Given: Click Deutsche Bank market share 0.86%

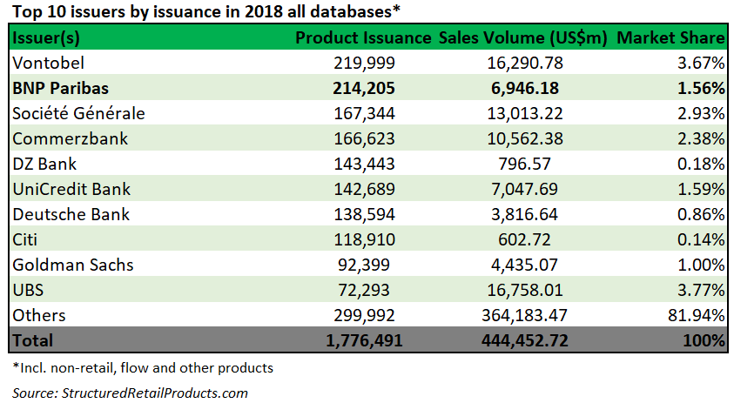Looking at the screenshot, I should click(x=701, y=215).
